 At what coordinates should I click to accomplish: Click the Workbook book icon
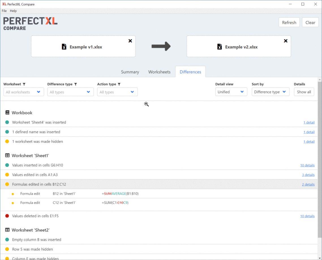[7, 112]
